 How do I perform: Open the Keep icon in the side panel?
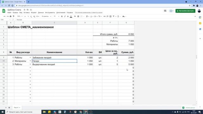200,23
